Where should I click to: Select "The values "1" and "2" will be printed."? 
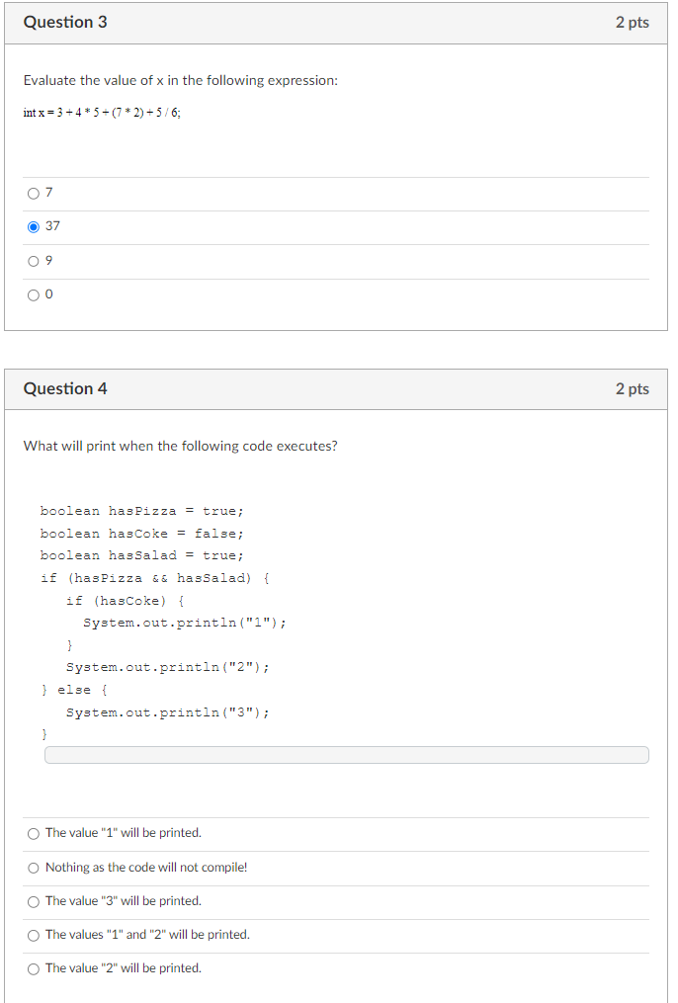point(33,934)
